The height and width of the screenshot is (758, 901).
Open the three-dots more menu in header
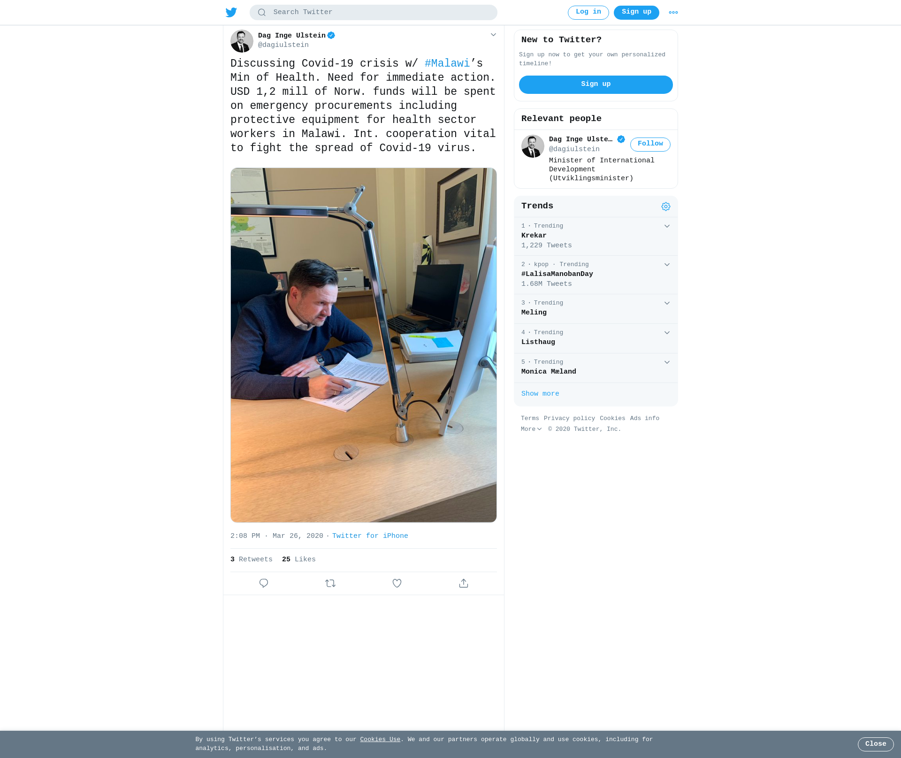tap(673, 13)
